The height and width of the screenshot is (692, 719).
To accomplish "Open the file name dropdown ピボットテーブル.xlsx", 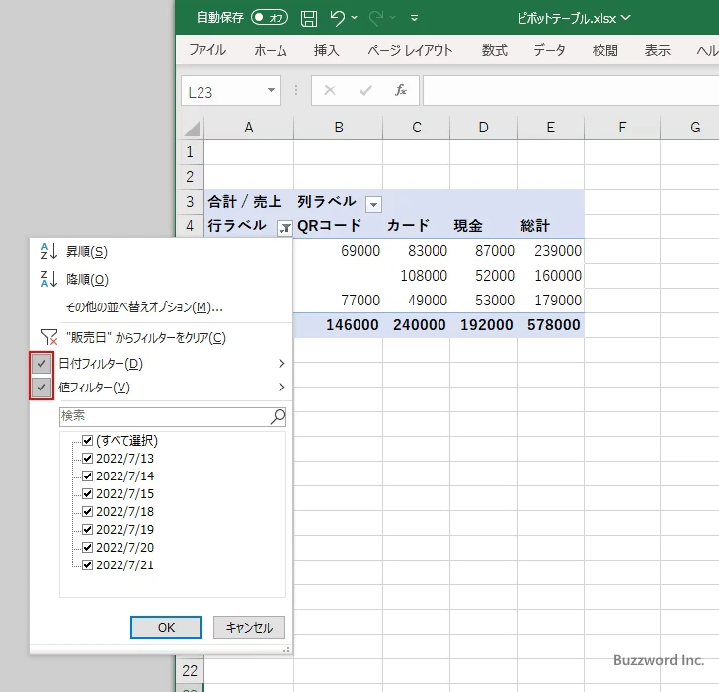I will [574, 18].
